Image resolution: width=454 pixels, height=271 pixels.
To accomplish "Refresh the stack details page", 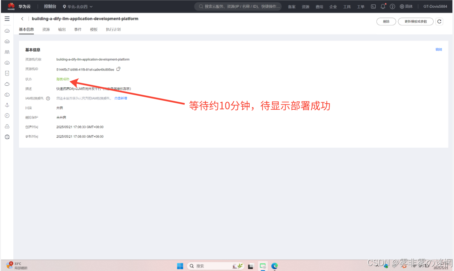I will click(x=439, y=21).
